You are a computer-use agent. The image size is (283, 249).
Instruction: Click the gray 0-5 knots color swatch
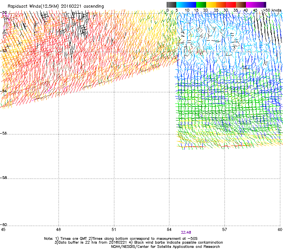[x=171, y=5]
